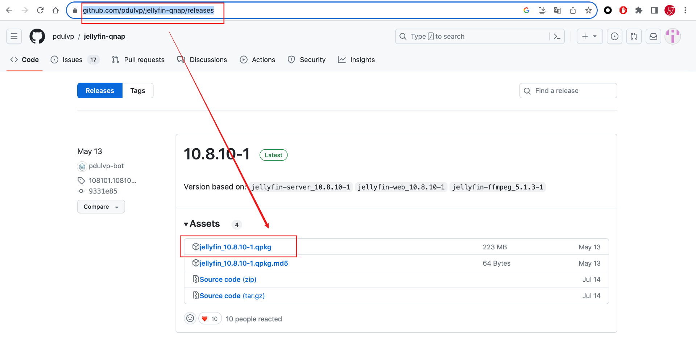
Task: Open the hamburger navigation menu
Action: point(14,36)
